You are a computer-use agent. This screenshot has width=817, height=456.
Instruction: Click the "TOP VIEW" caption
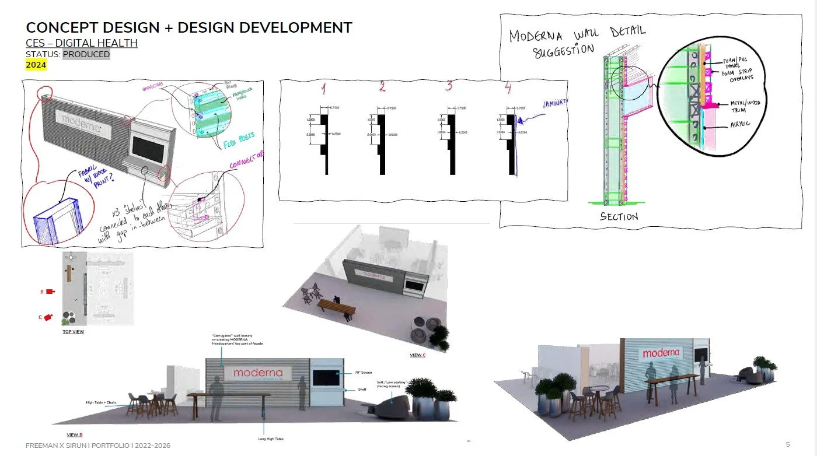[x=74, y=332]
